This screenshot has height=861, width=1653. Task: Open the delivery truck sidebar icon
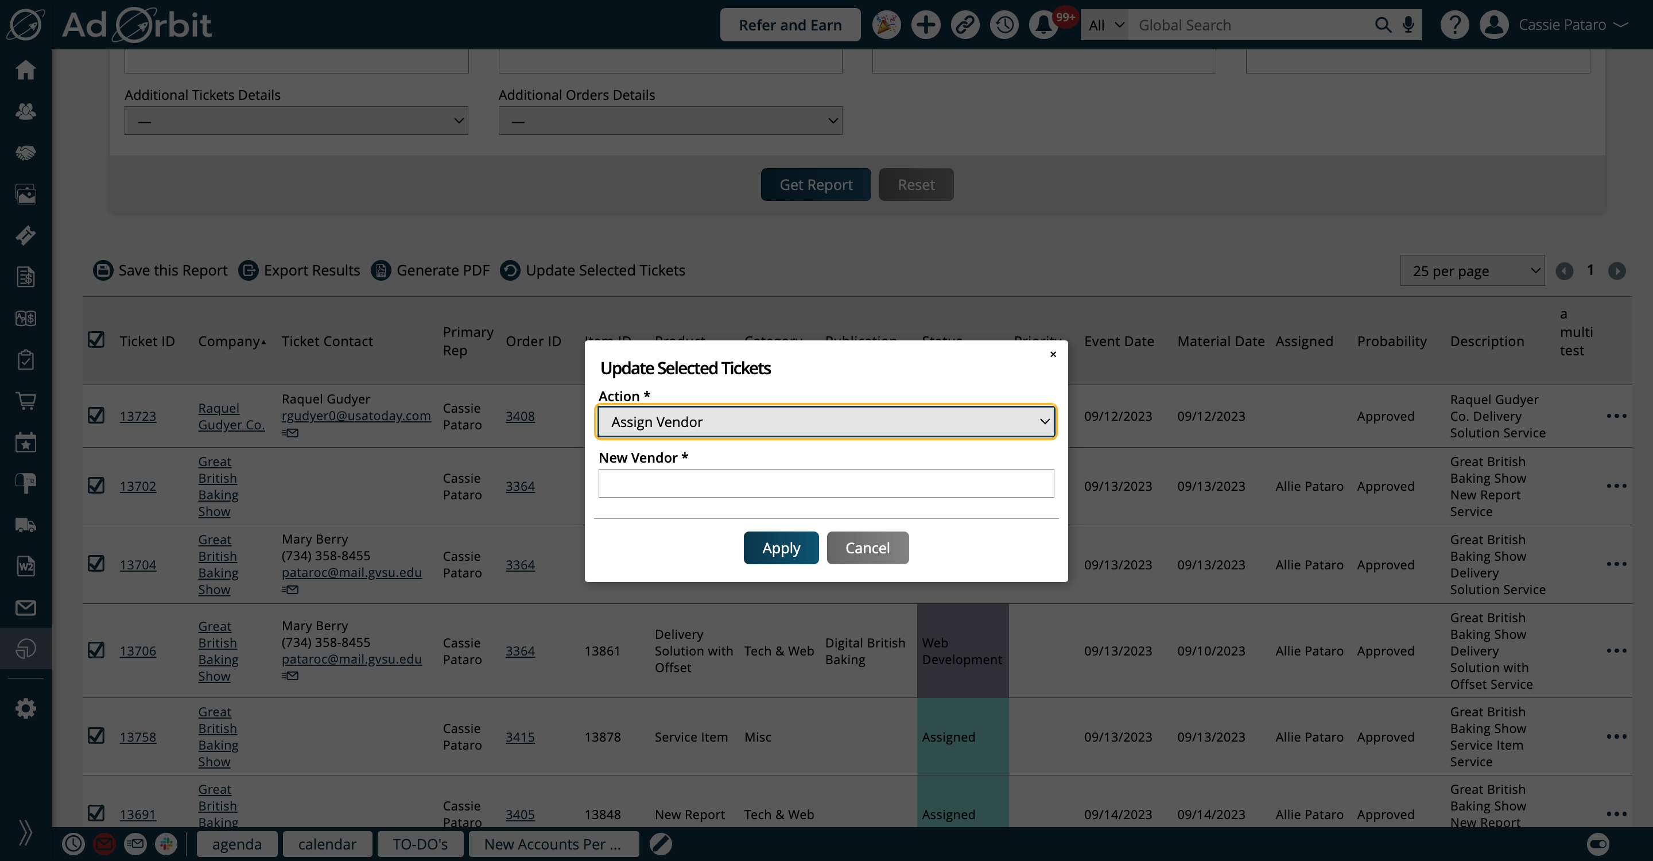(26, 525)
